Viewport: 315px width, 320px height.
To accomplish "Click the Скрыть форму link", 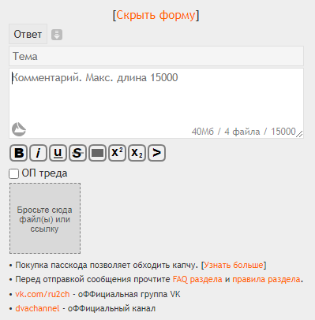I will (156, 15).
